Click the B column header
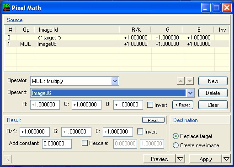The width and height of the screenshot is (234, 167). (x=199, y=30)
